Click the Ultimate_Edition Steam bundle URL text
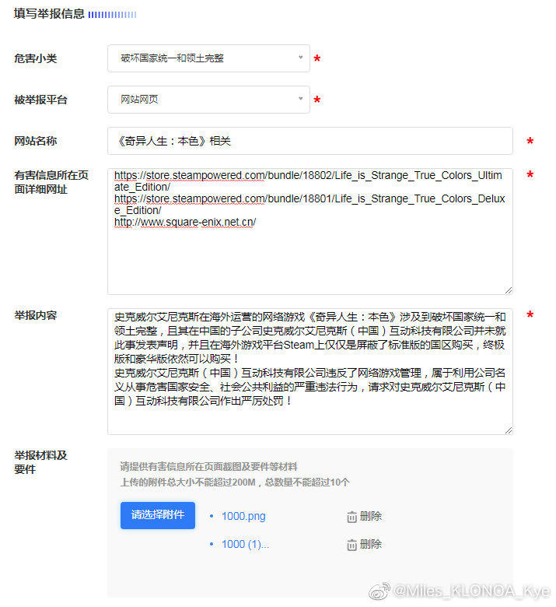 click(x=309, y=175)
